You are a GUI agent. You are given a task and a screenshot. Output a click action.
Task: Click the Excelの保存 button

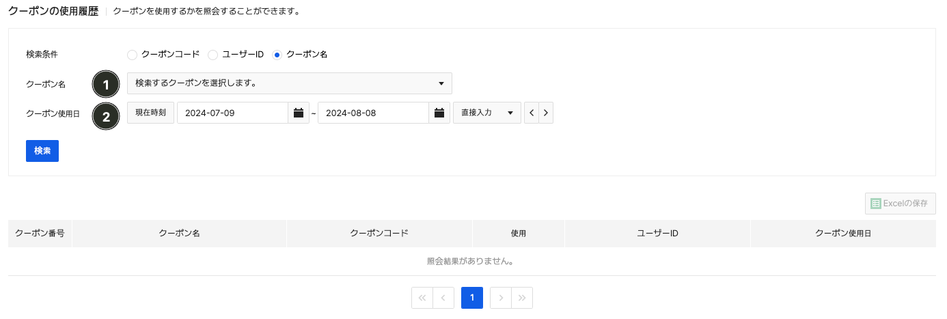[900, 204]
